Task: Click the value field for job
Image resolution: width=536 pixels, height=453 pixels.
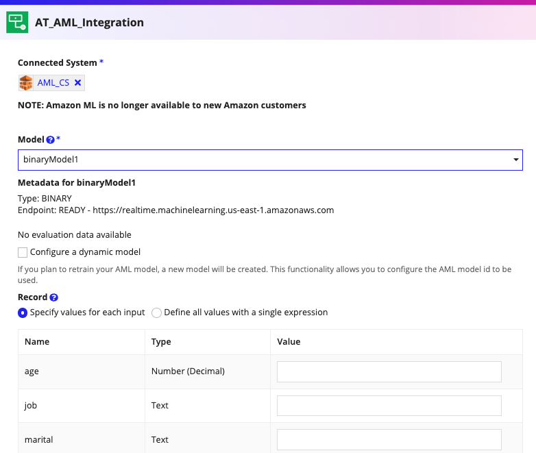Action: (x=389, y=406)
